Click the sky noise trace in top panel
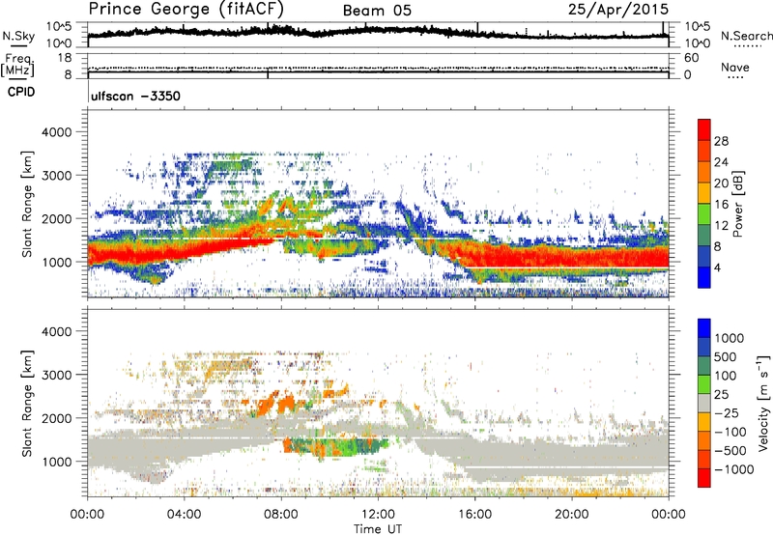 click(378, 31)
